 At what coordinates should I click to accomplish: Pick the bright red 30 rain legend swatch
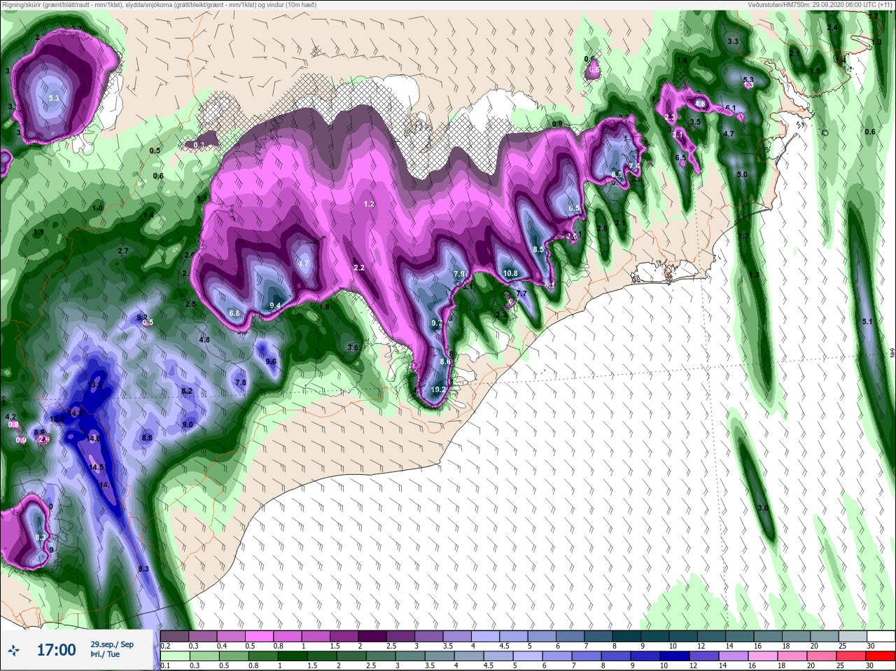pyautogui.click(x=881, y=656)
